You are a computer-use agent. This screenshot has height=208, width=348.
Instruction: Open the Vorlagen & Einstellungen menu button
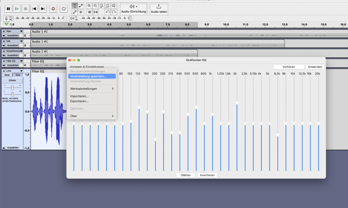tap(87, 67)
